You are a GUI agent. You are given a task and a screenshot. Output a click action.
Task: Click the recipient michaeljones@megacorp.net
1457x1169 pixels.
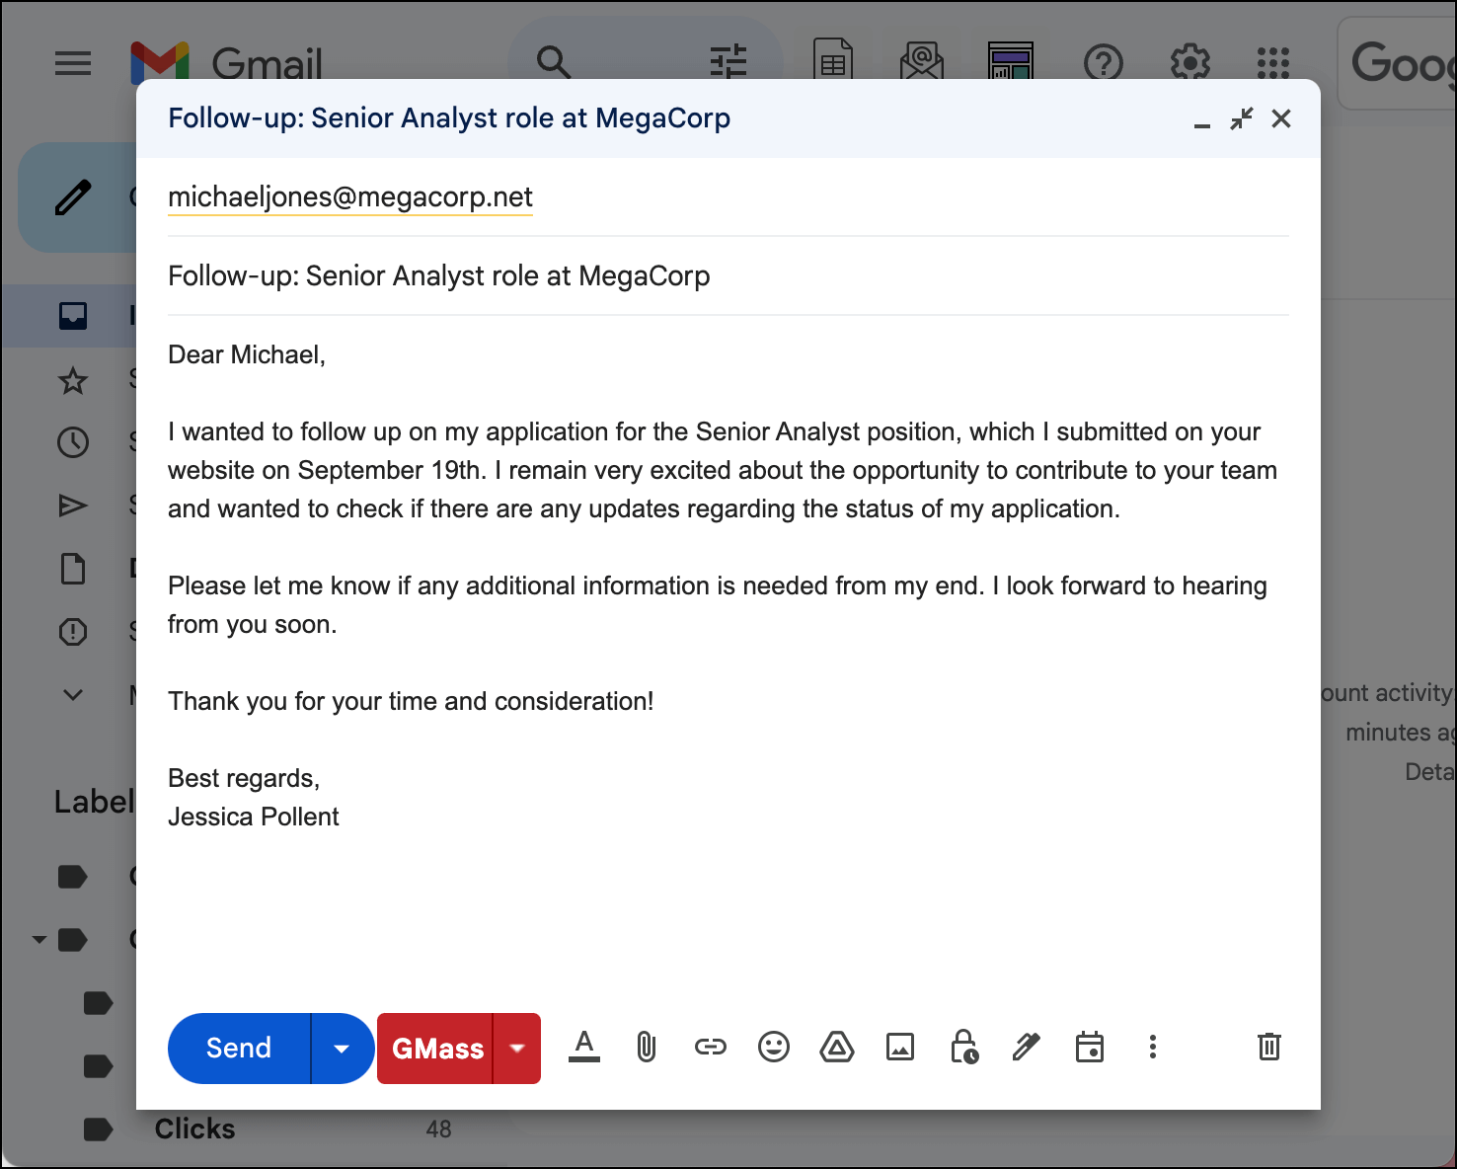coord(350,196)
